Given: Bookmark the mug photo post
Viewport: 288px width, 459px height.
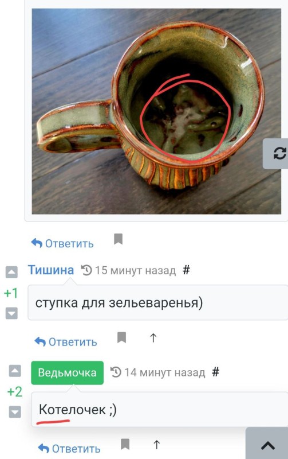Looking at the screenshot, I should (118, 239).
